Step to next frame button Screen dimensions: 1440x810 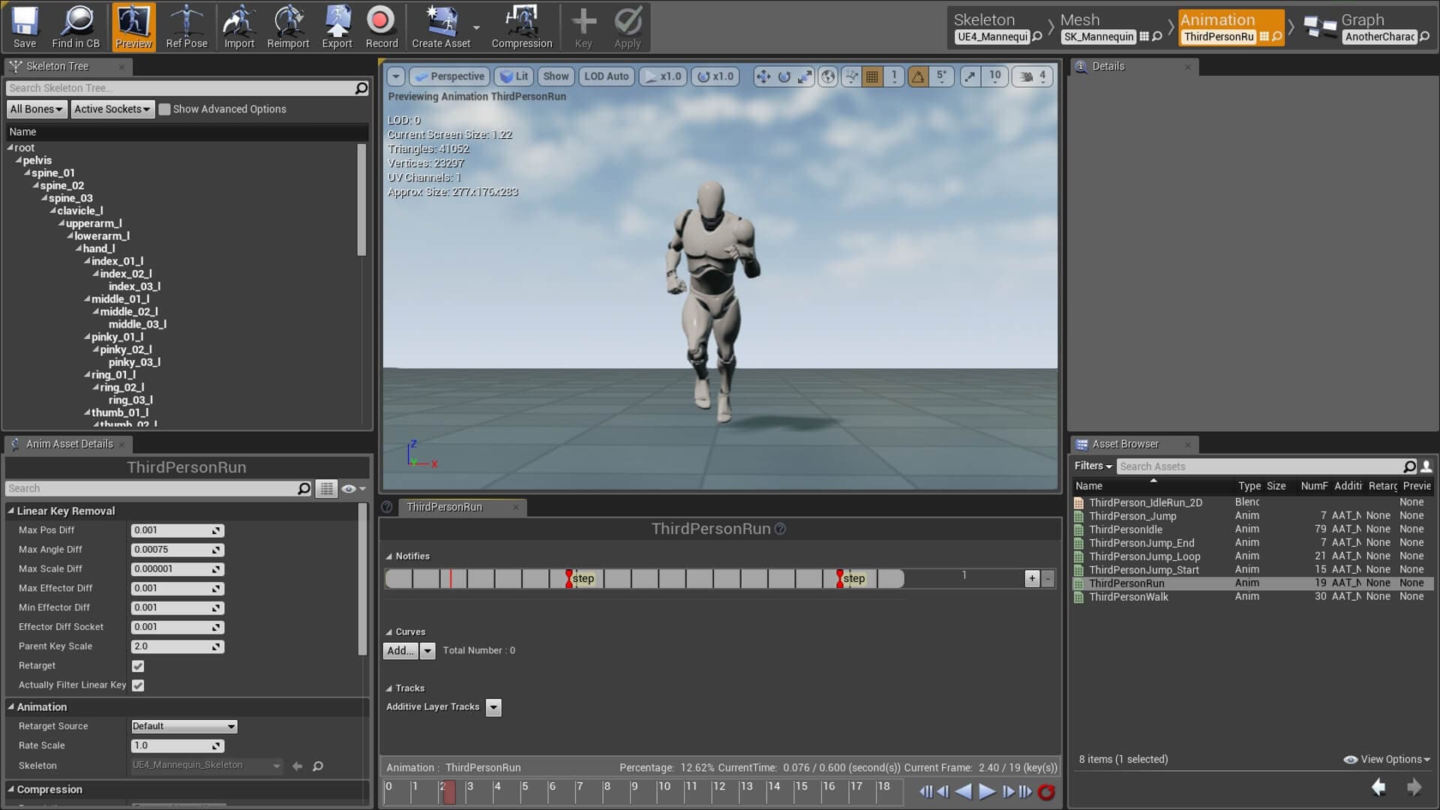(1008, 791)
